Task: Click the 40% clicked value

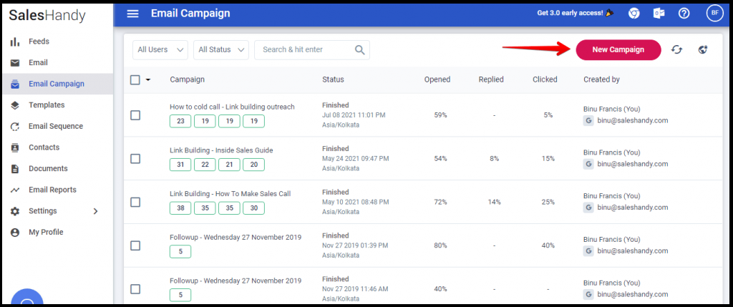Action: coord(548,245)
